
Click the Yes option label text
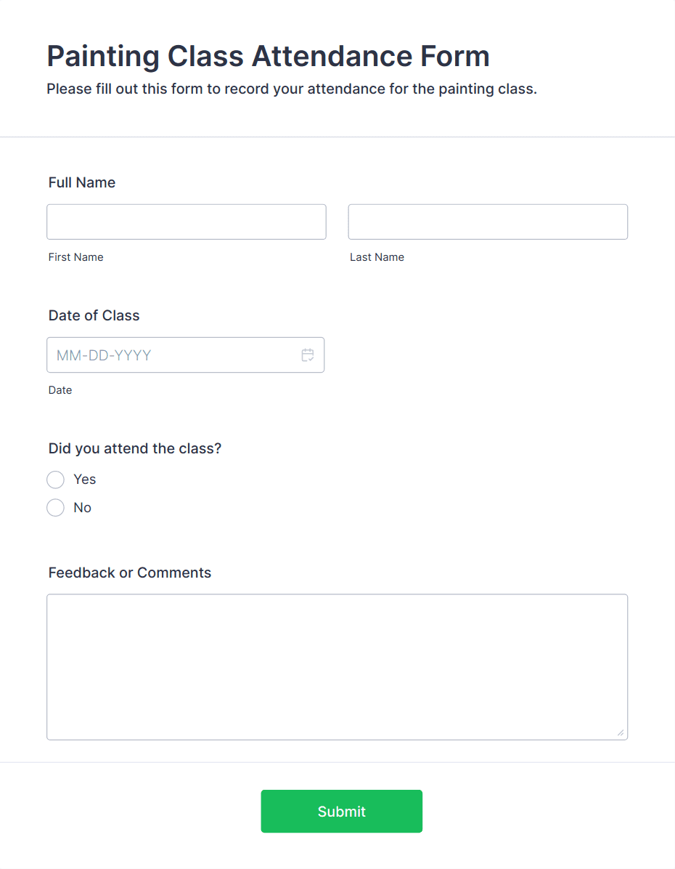click(x=85, y=480)
